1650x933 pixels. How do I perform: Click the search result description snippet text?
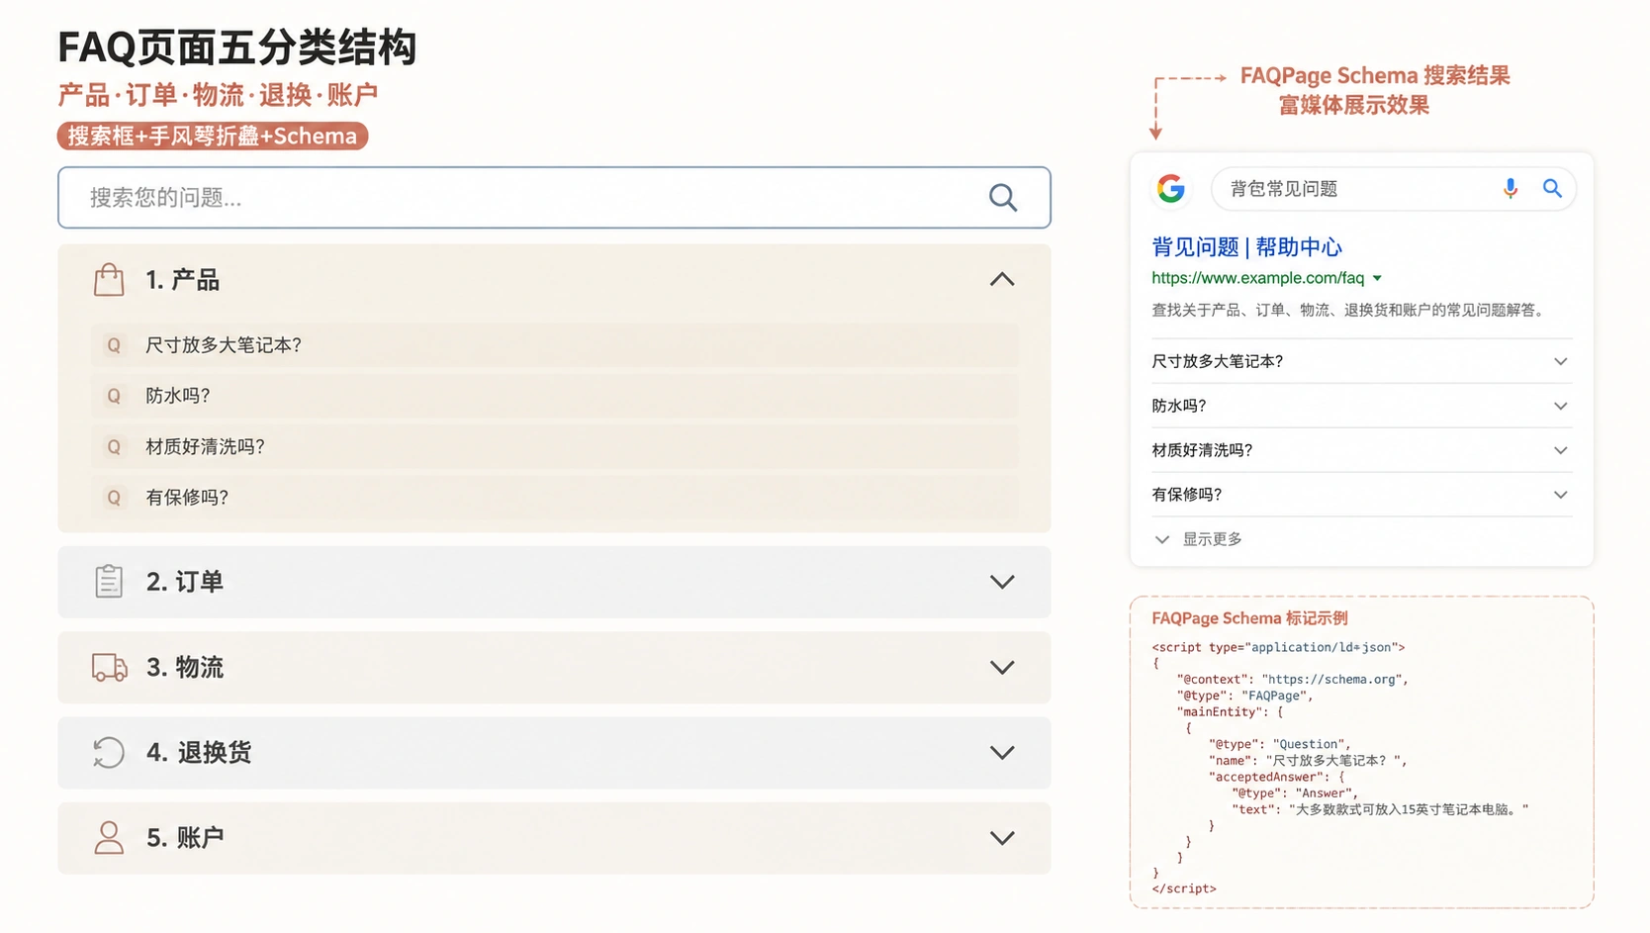(x=1349, y=310)
